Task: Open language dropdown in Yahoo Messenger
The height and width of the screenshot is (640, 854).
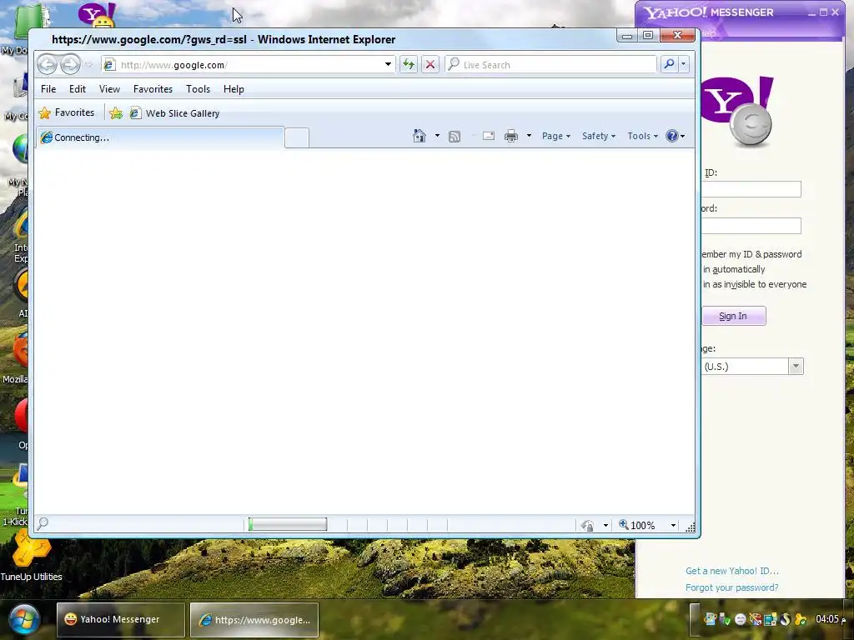Action: pyautogui.click(x=795, y=367)
